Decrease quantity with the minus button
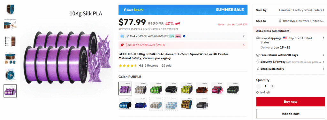The image size is (327, 120). 259,86
